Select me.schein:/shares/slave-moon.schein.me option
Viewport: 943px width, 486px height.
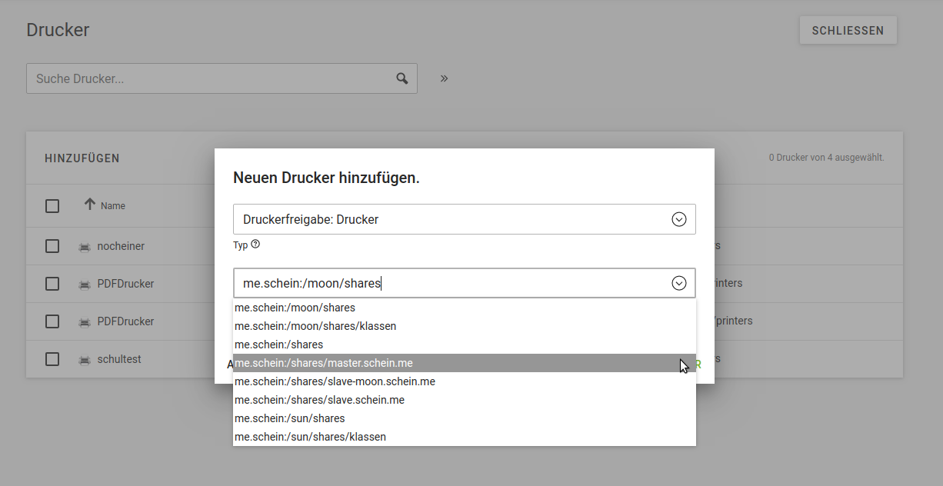335,381
